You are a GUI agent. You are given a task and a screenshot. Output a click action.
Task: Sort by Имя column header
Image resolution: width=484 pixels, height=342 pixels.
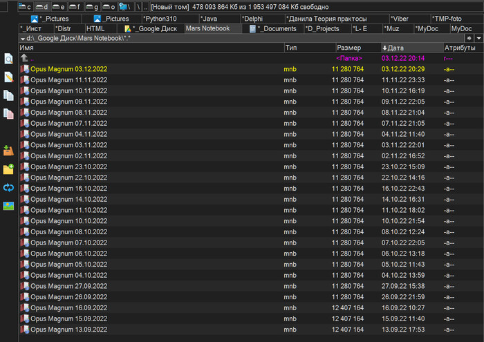(x=28, y=48)
